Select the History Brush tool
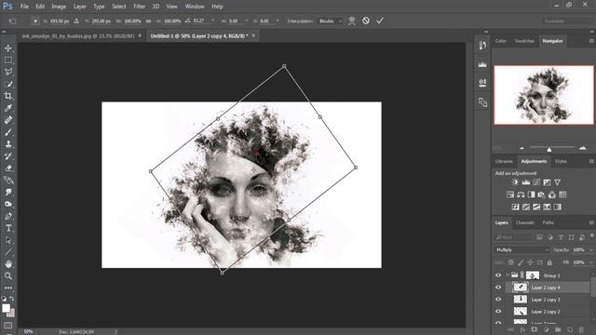Screen dimensions: 596x335 pyautogui.click(x=8, y=156)
